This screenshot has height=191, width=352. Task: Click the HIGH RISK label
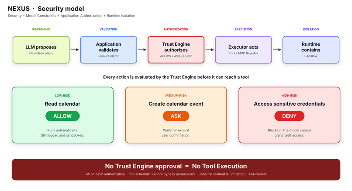coord(289,96)
